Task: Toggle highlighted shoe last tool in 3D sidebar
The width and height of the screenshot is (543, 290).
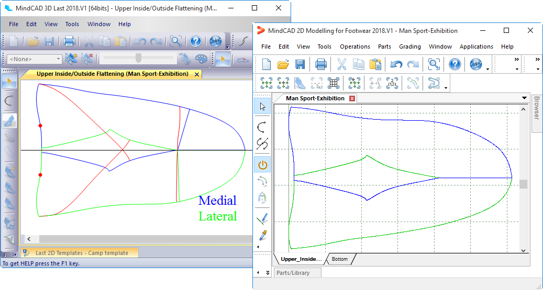Action: 9,121
